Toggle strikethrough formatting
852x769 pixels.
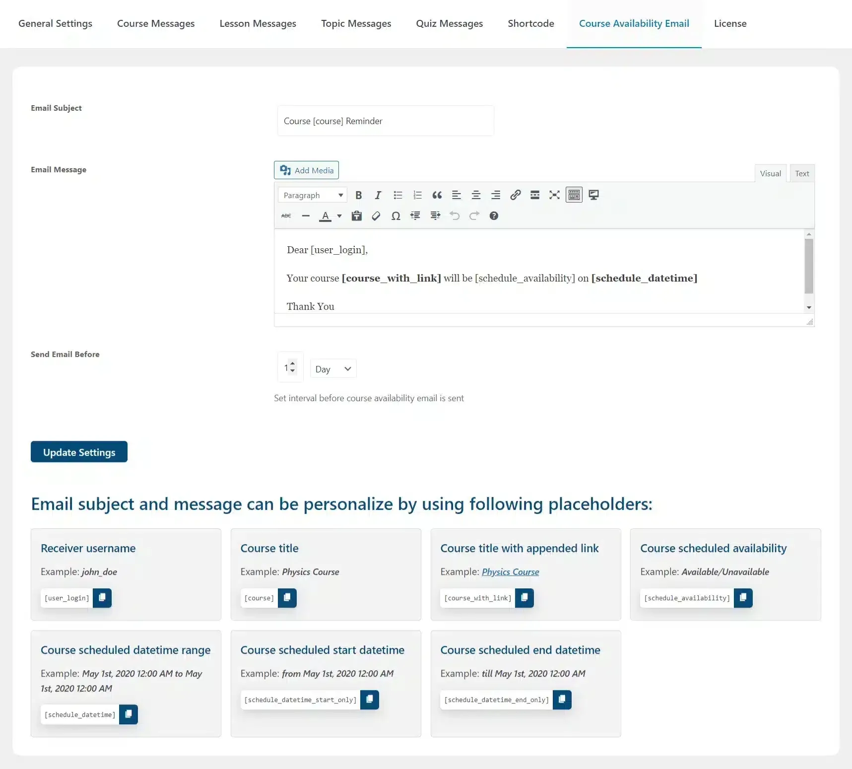click(x=286, y=216)
